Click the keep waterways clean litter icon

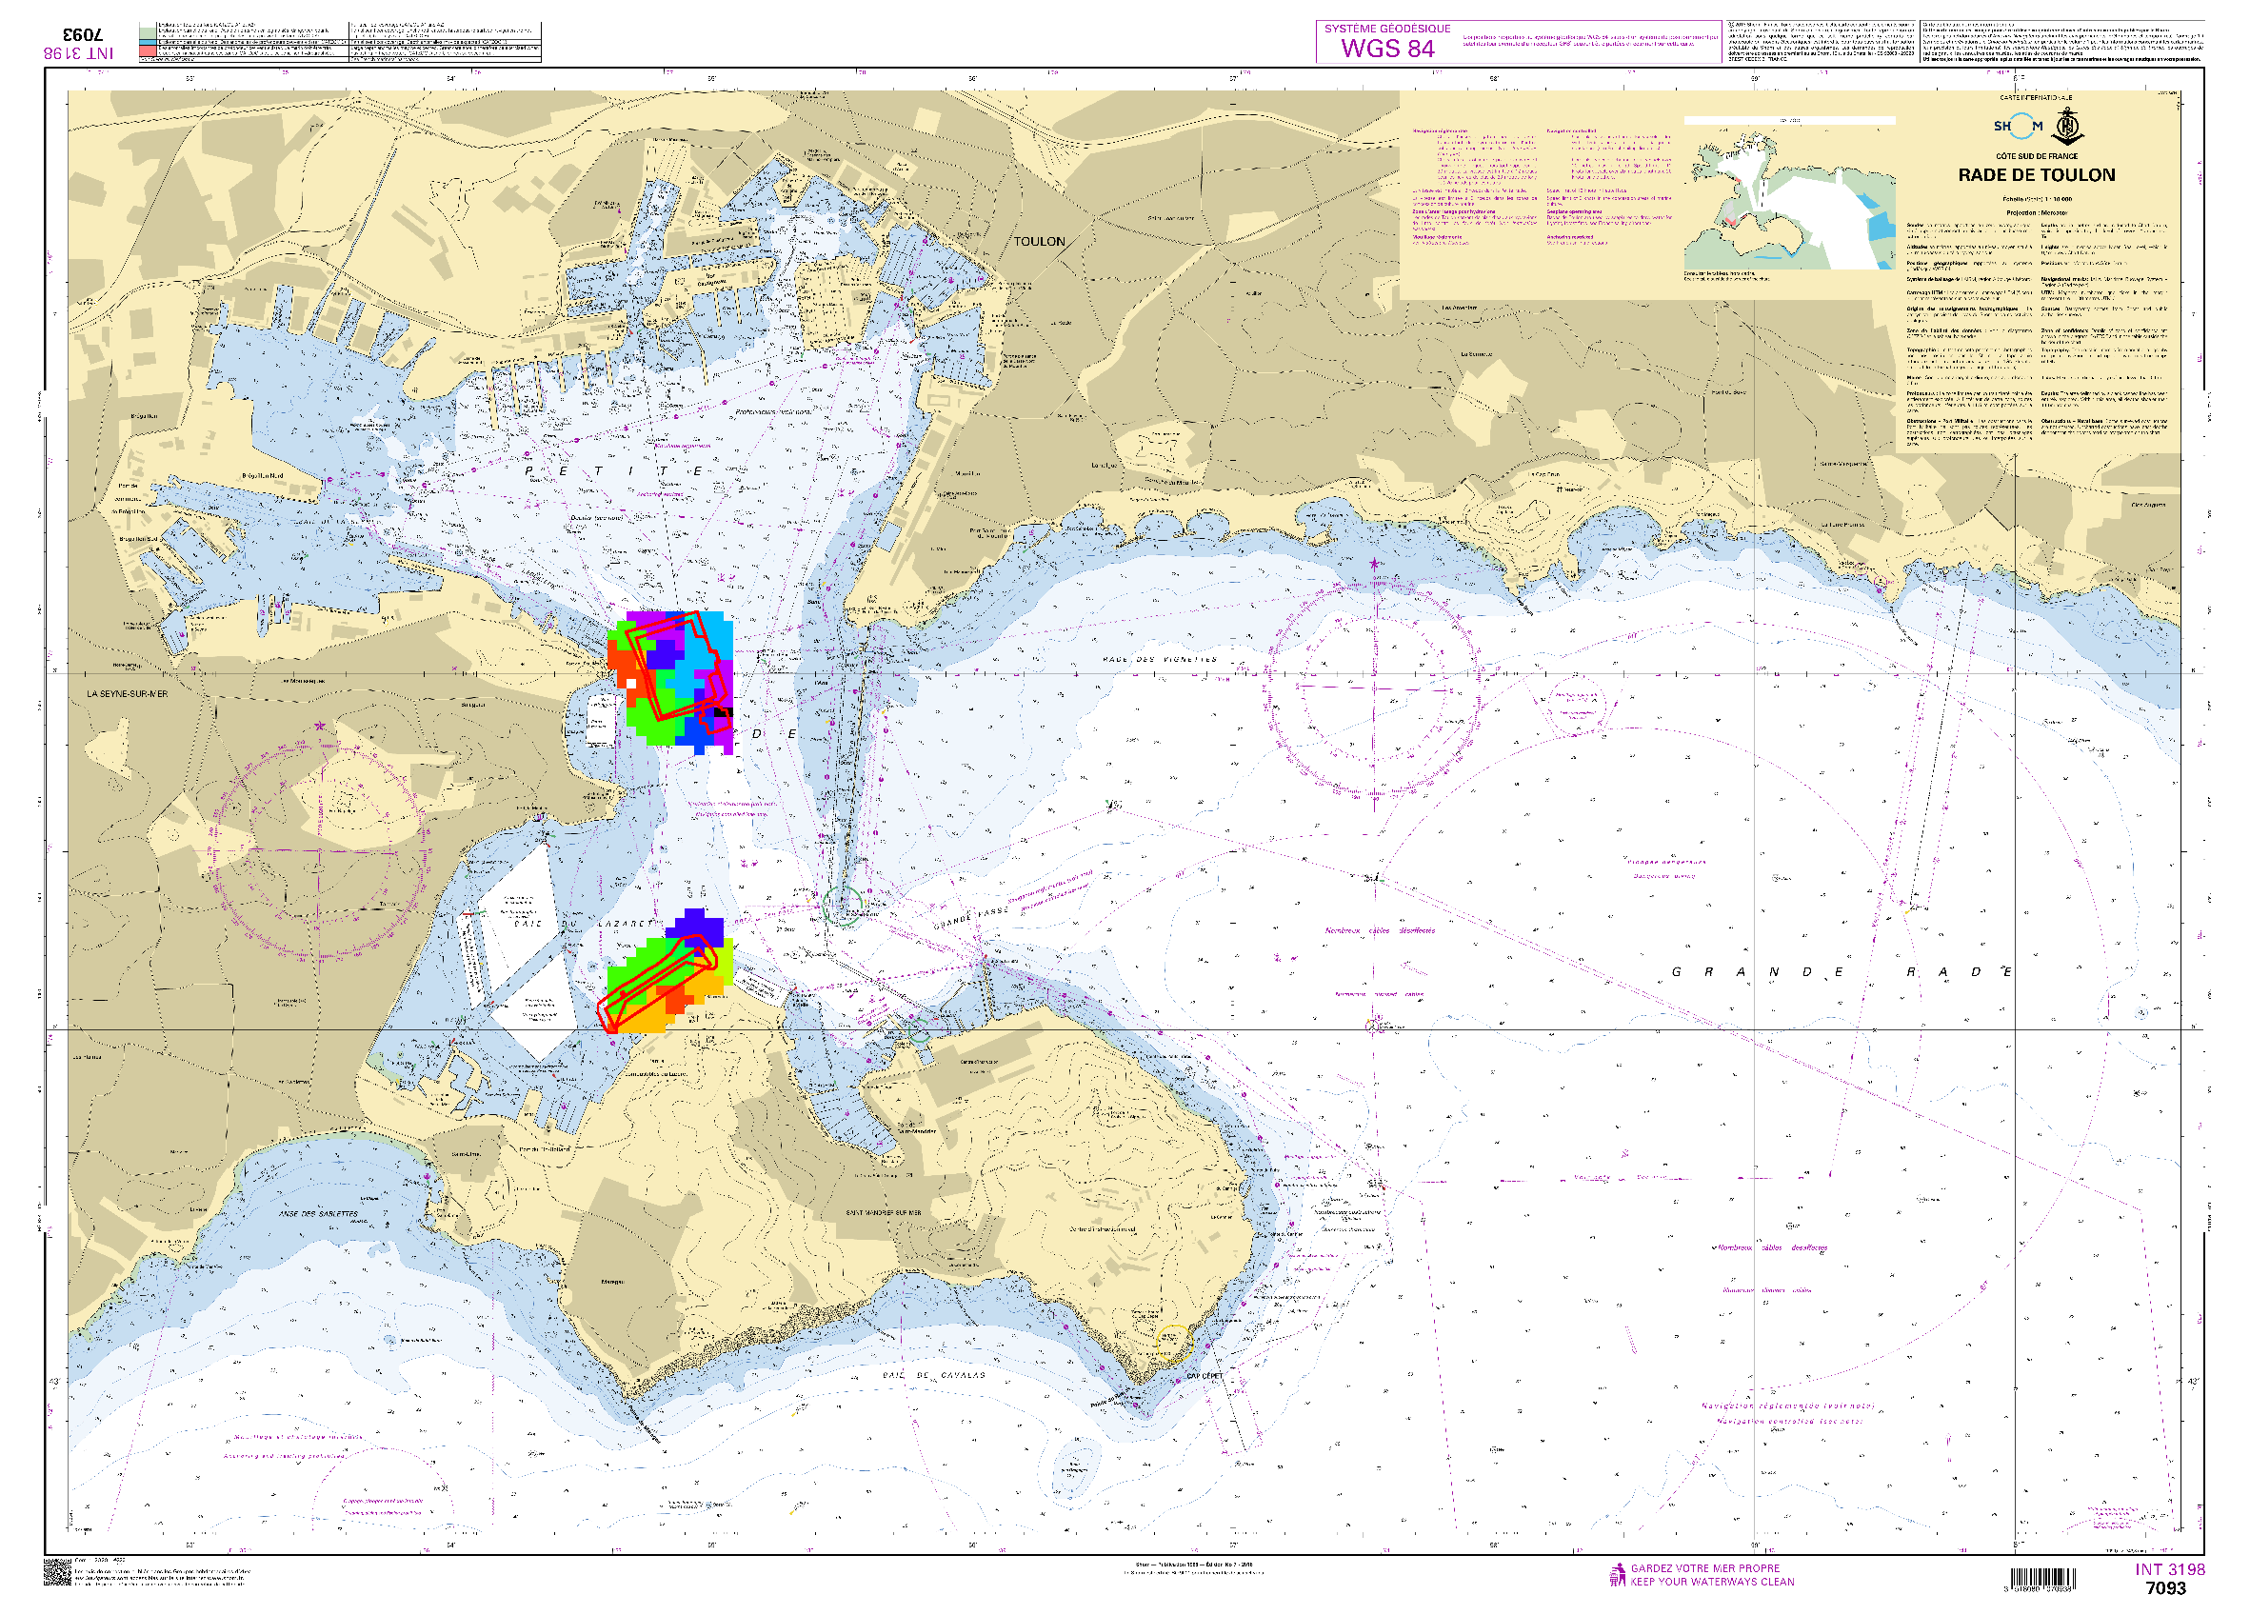tap(1617, 1574)
